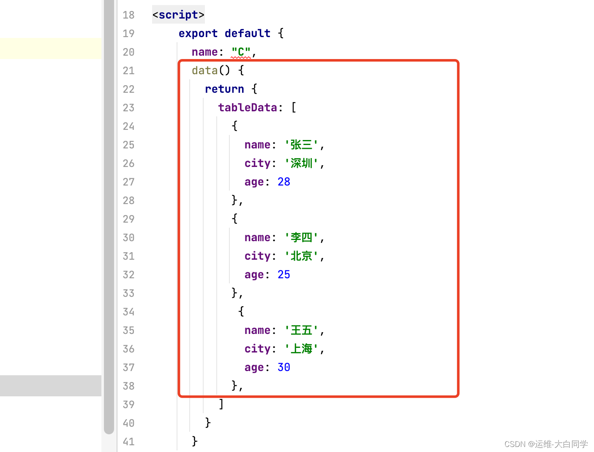
Task: Click the city value '北京'
Action: pos(301,256)
